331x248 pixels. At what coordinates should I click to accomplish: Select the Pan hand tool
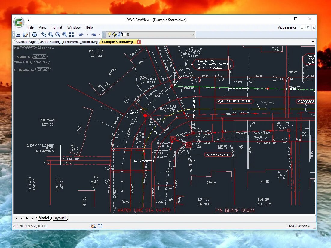tap(44, 35)
